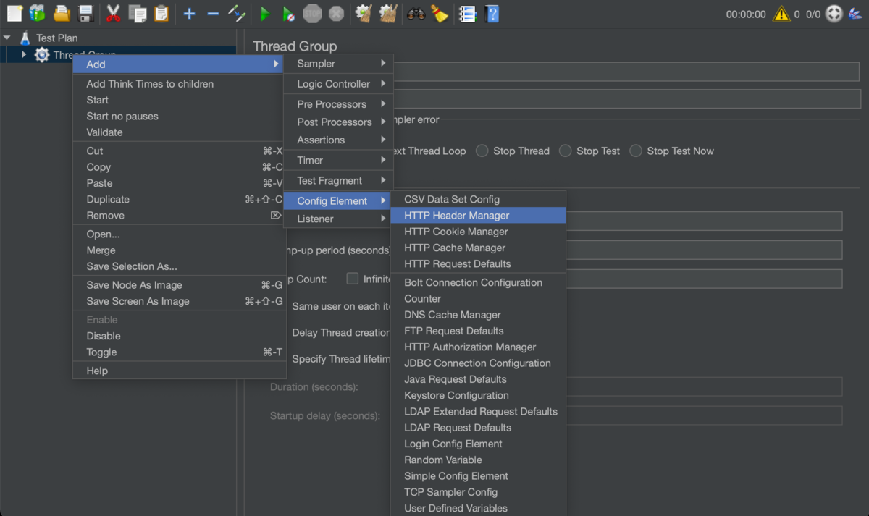The height and width of the screenshot is (516, 869).
Task: Select the Stop Test Now radio button
Action: click(636, 151)
